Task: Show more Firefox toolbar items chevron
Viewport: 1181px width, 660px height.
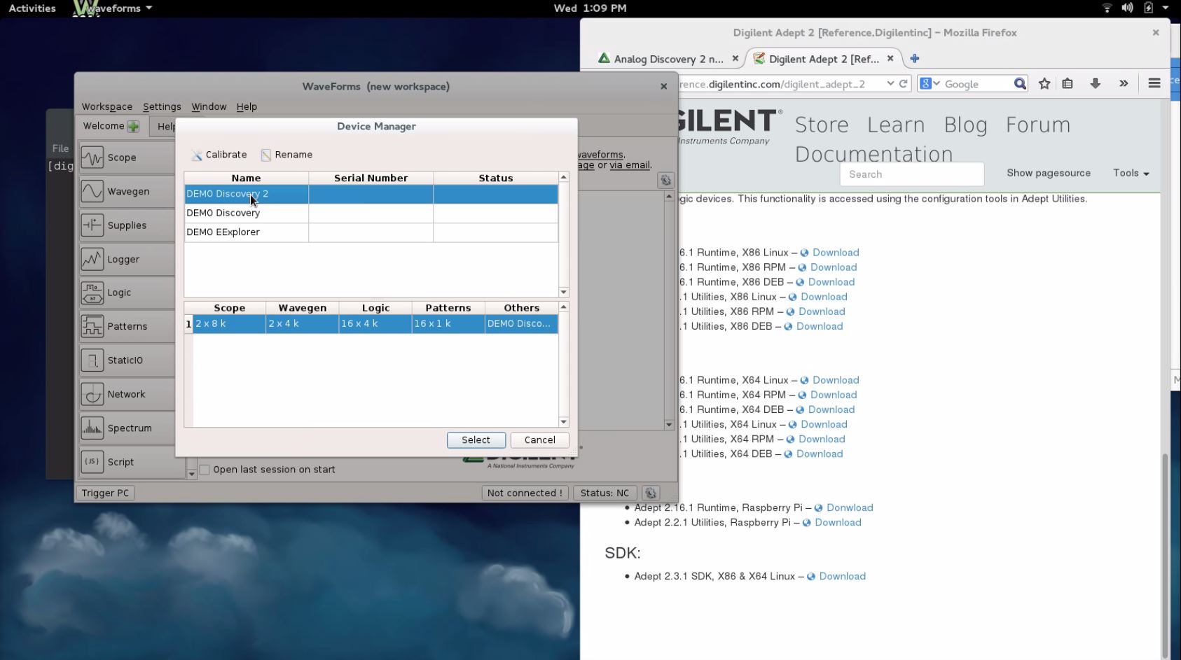Action: [1124, 83]
